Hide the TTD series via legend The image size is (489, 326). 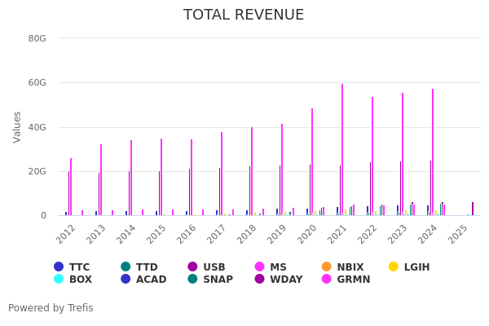(x=126, y=267)
